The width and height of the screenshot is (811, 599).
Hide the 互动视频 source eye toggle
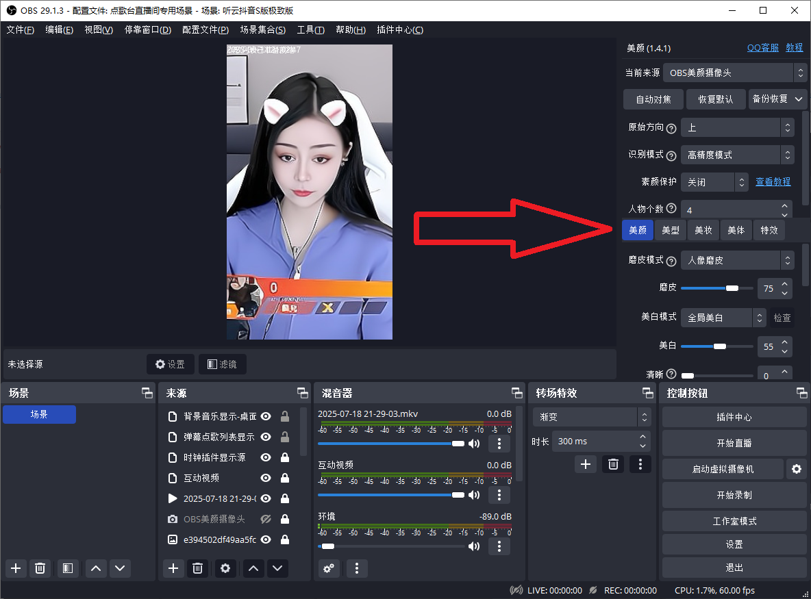pyautogui.click(x=265, y=478)
